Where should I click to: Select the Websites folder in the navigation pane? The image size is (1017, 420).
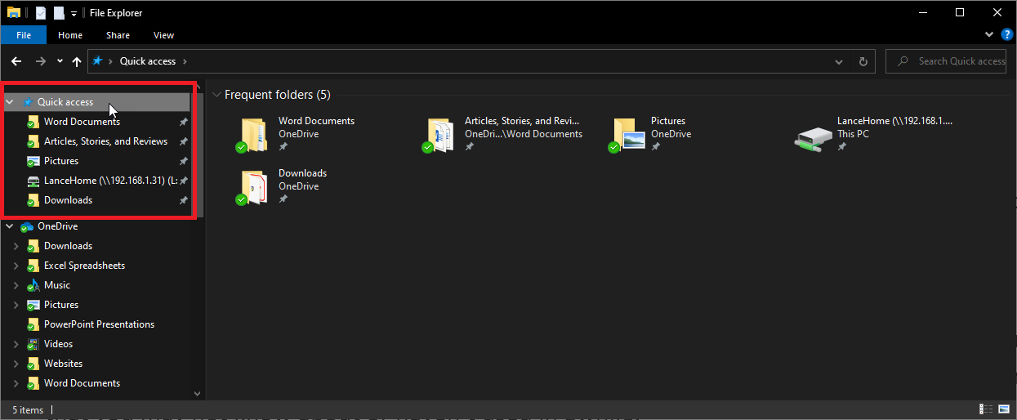[63, 364]
